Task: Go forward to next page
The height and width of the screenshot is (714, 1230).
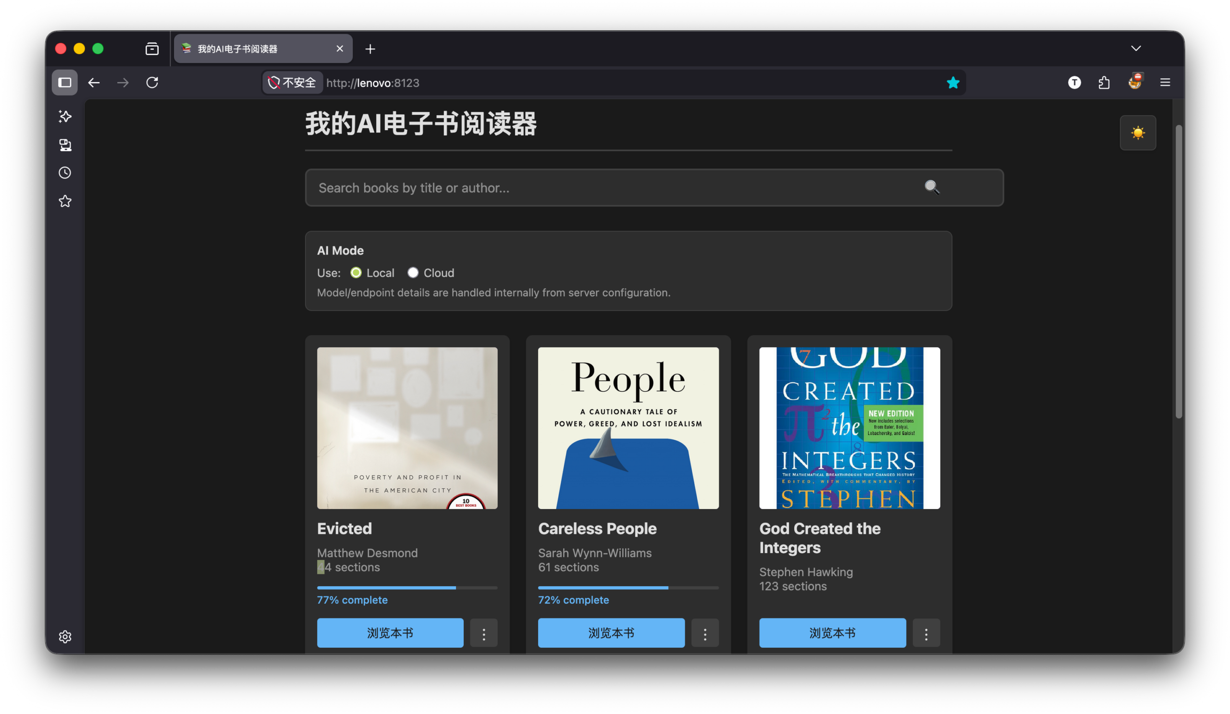Action: [x=123, y=83]
